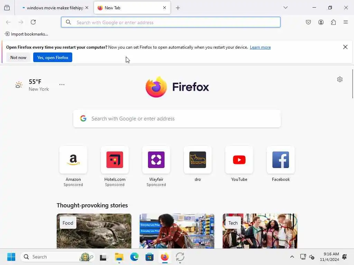354x265 pixels.
Task: Open the Food story with snake image
Action: tap(94, 231)
